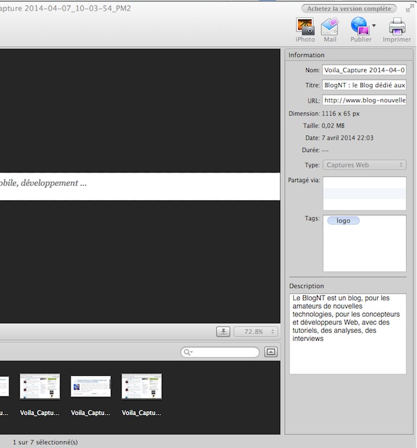Image resolution: width=417 pixels, height=448 pixels.
Task: Click Achetez la version complète button
Action: click(349, 8)
